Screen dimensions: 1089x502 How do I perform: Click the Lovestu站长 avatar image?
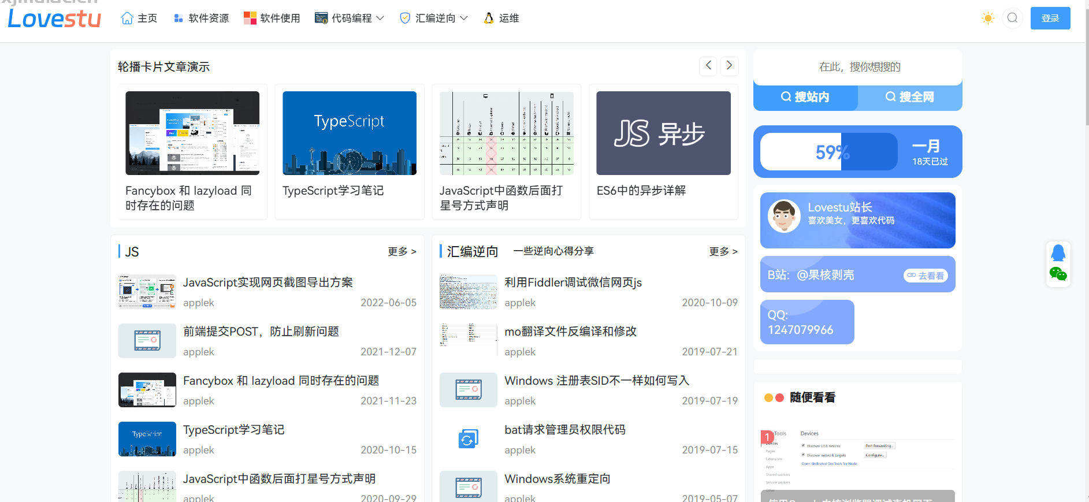tap(784, 217)
